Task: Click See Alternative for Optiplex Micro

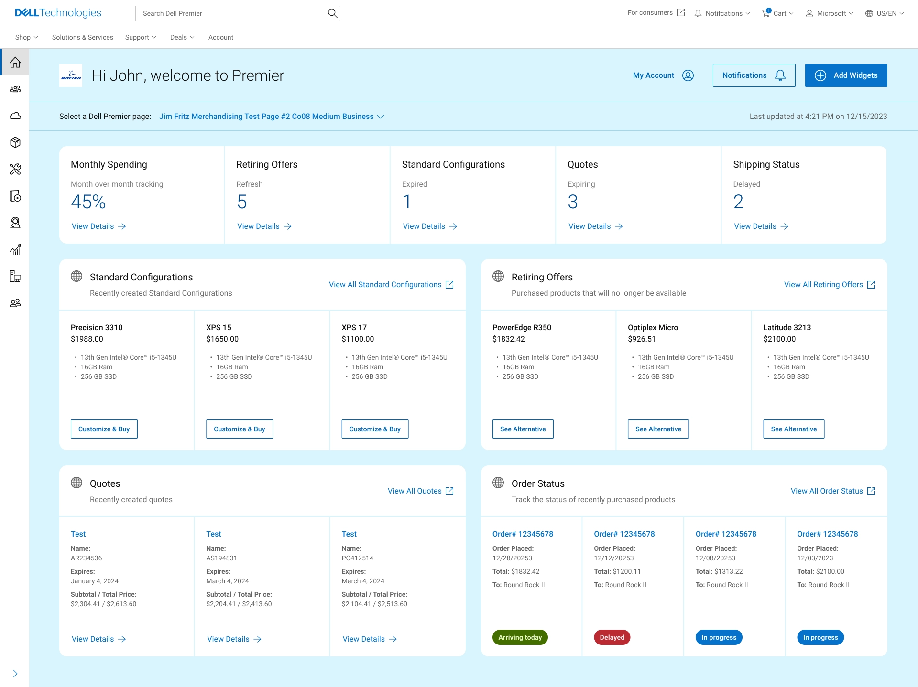Action: pos(658,429)
